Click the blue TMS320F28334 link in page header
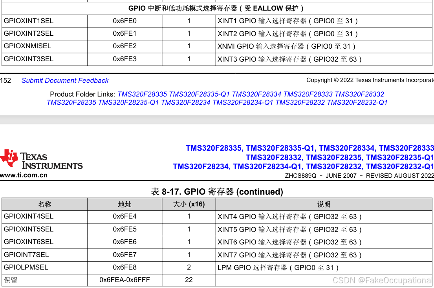The image size is (434, 288). pyautogui.click(x=348, y=148)
